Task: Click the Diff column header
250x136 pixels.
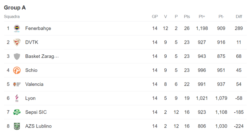Action: point(239,17)
